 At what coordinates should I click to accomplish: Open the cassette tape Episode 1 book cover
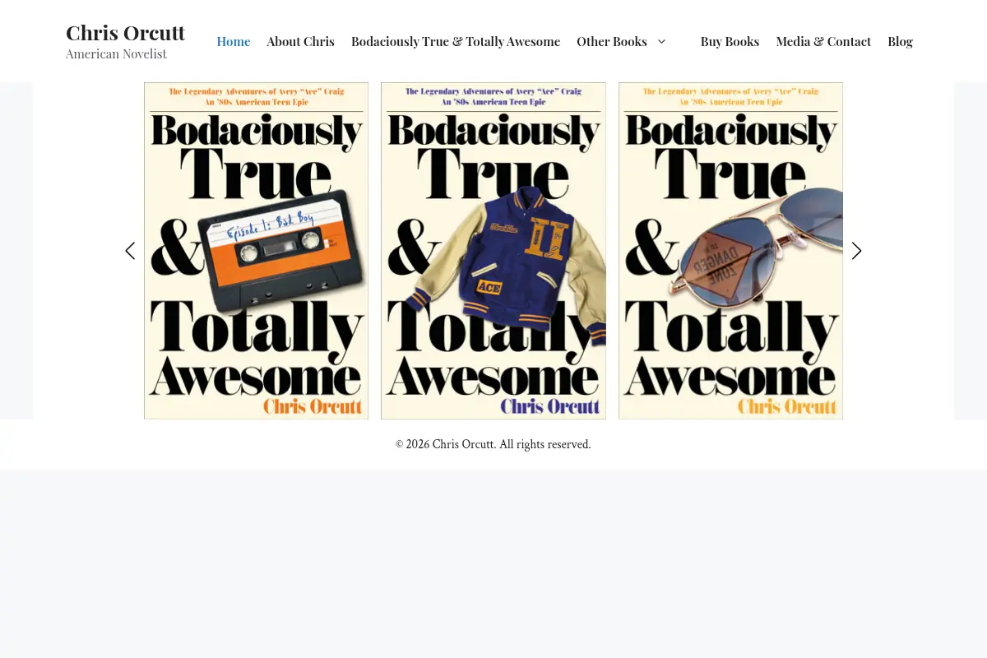(256, 251)
